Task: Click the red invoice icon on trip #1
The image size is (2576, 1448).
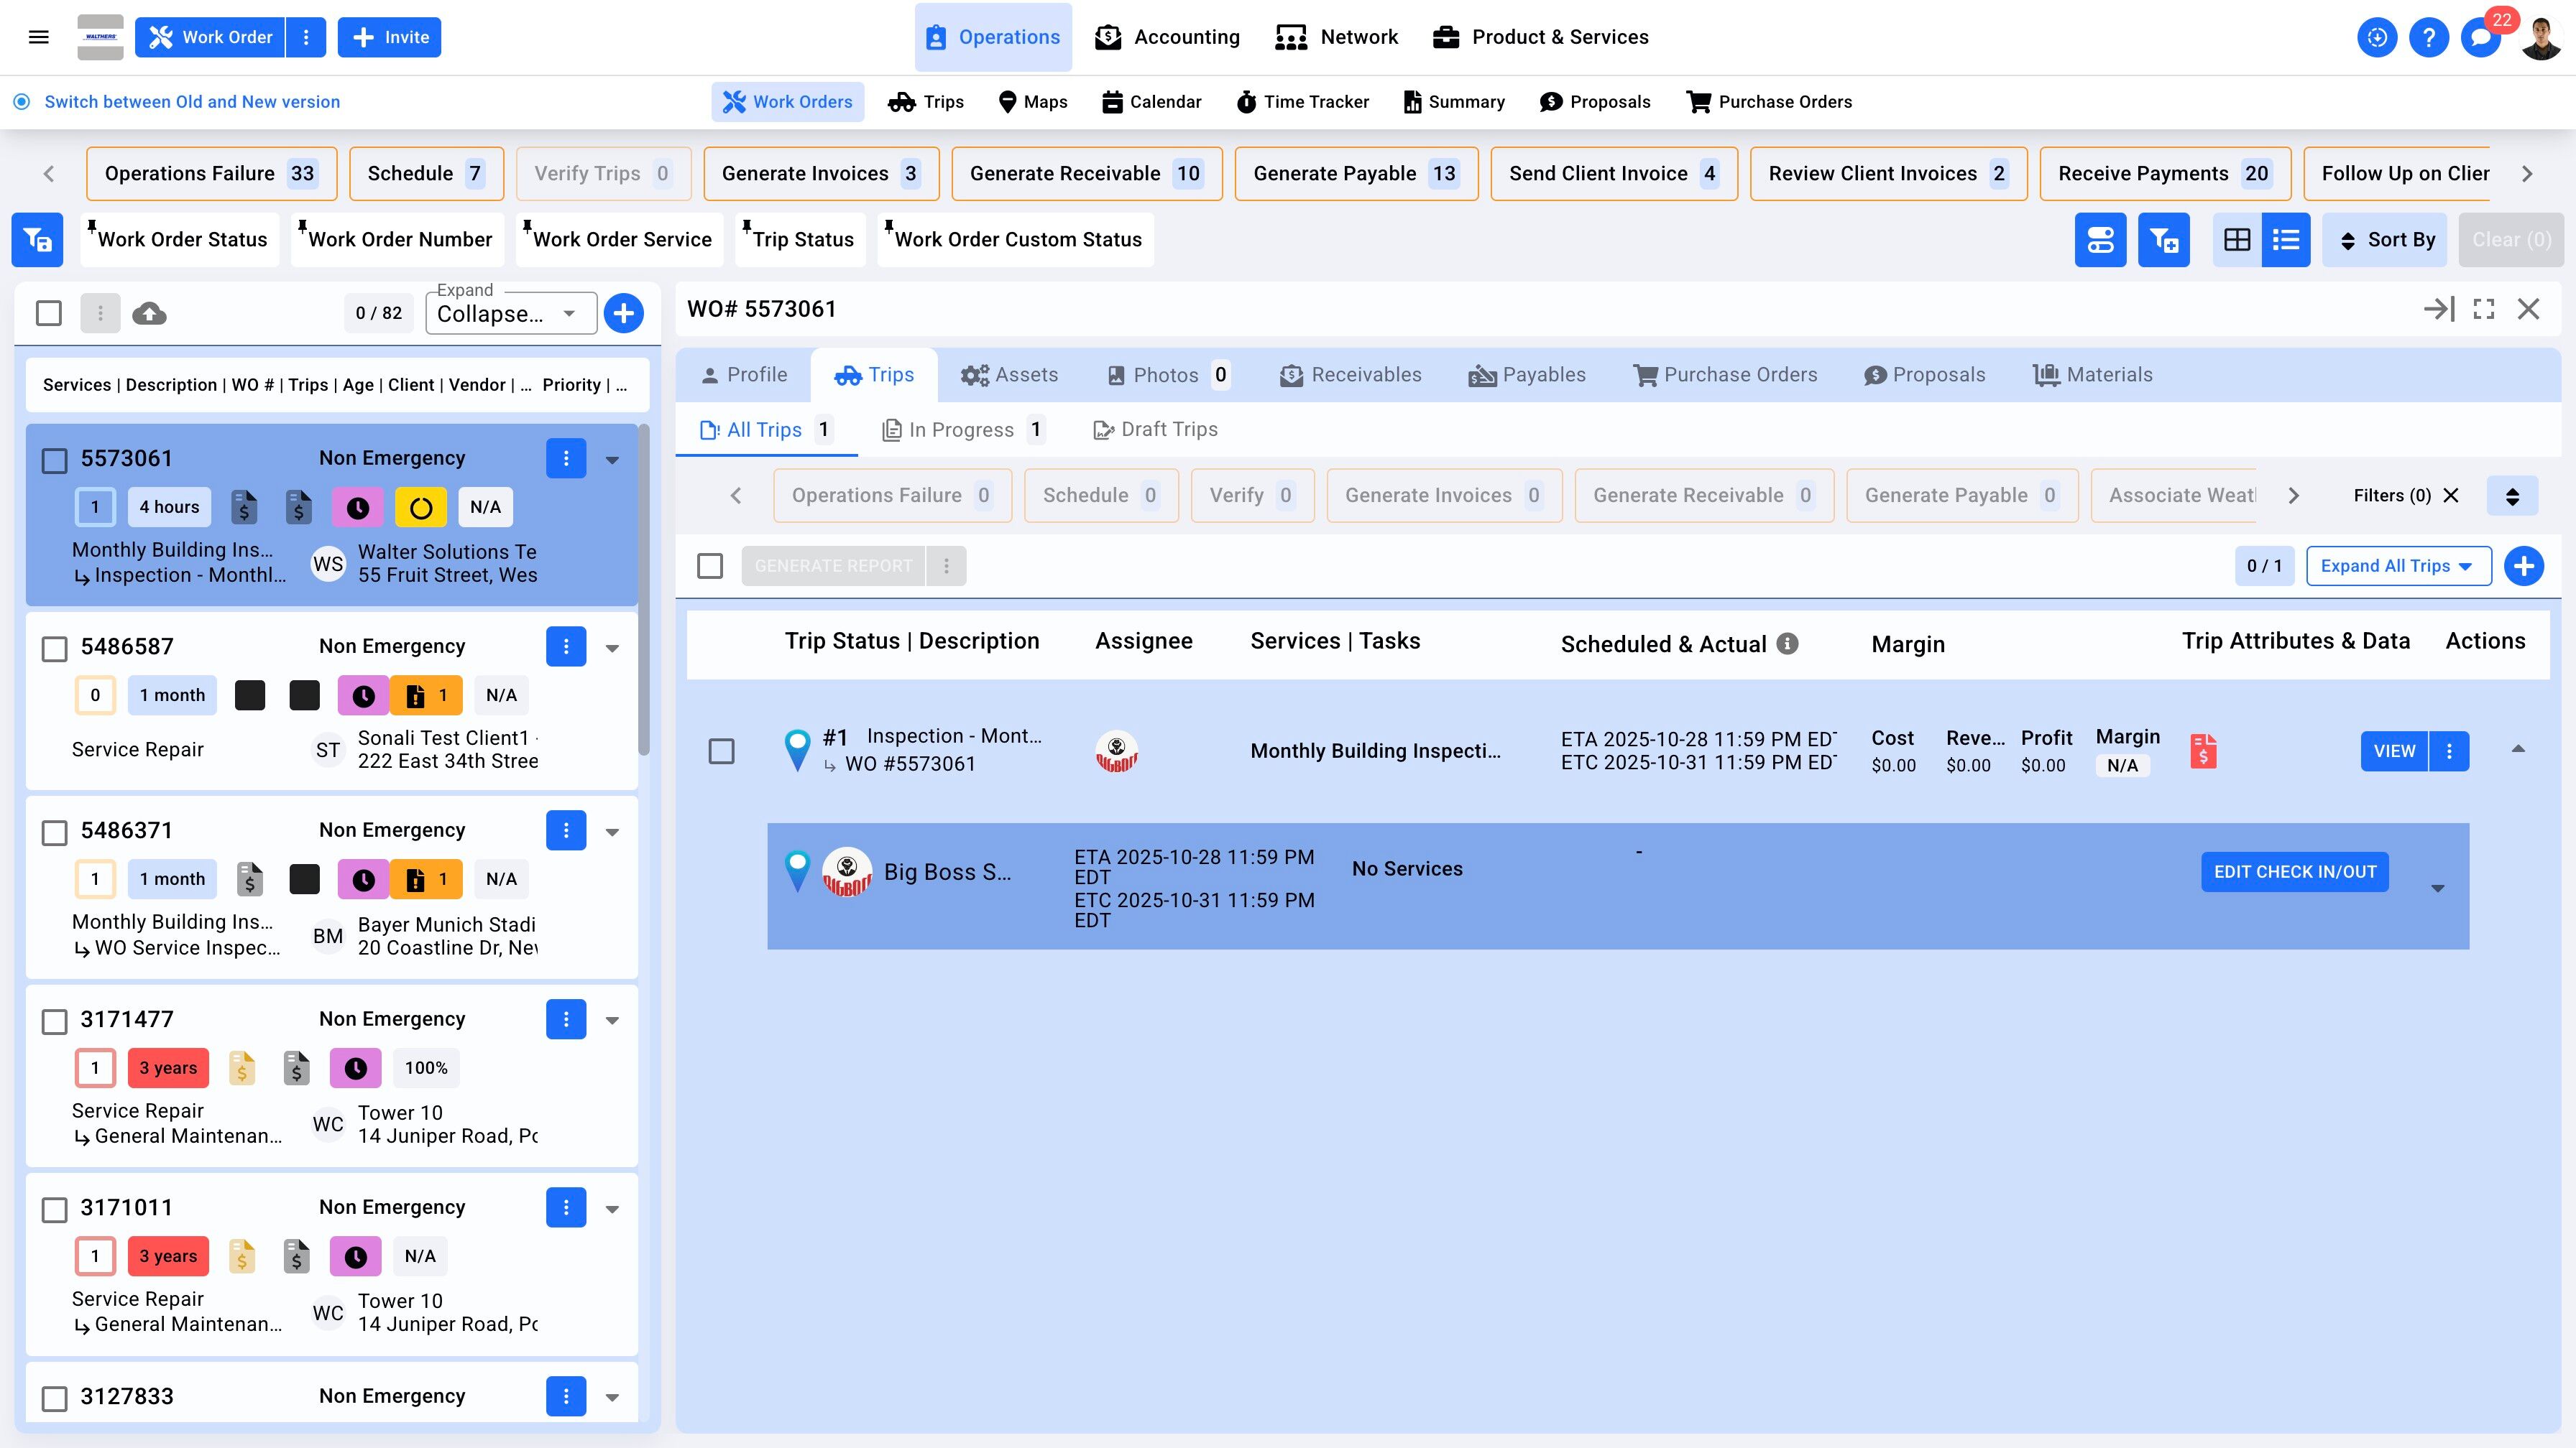Action: point(2203,751)
